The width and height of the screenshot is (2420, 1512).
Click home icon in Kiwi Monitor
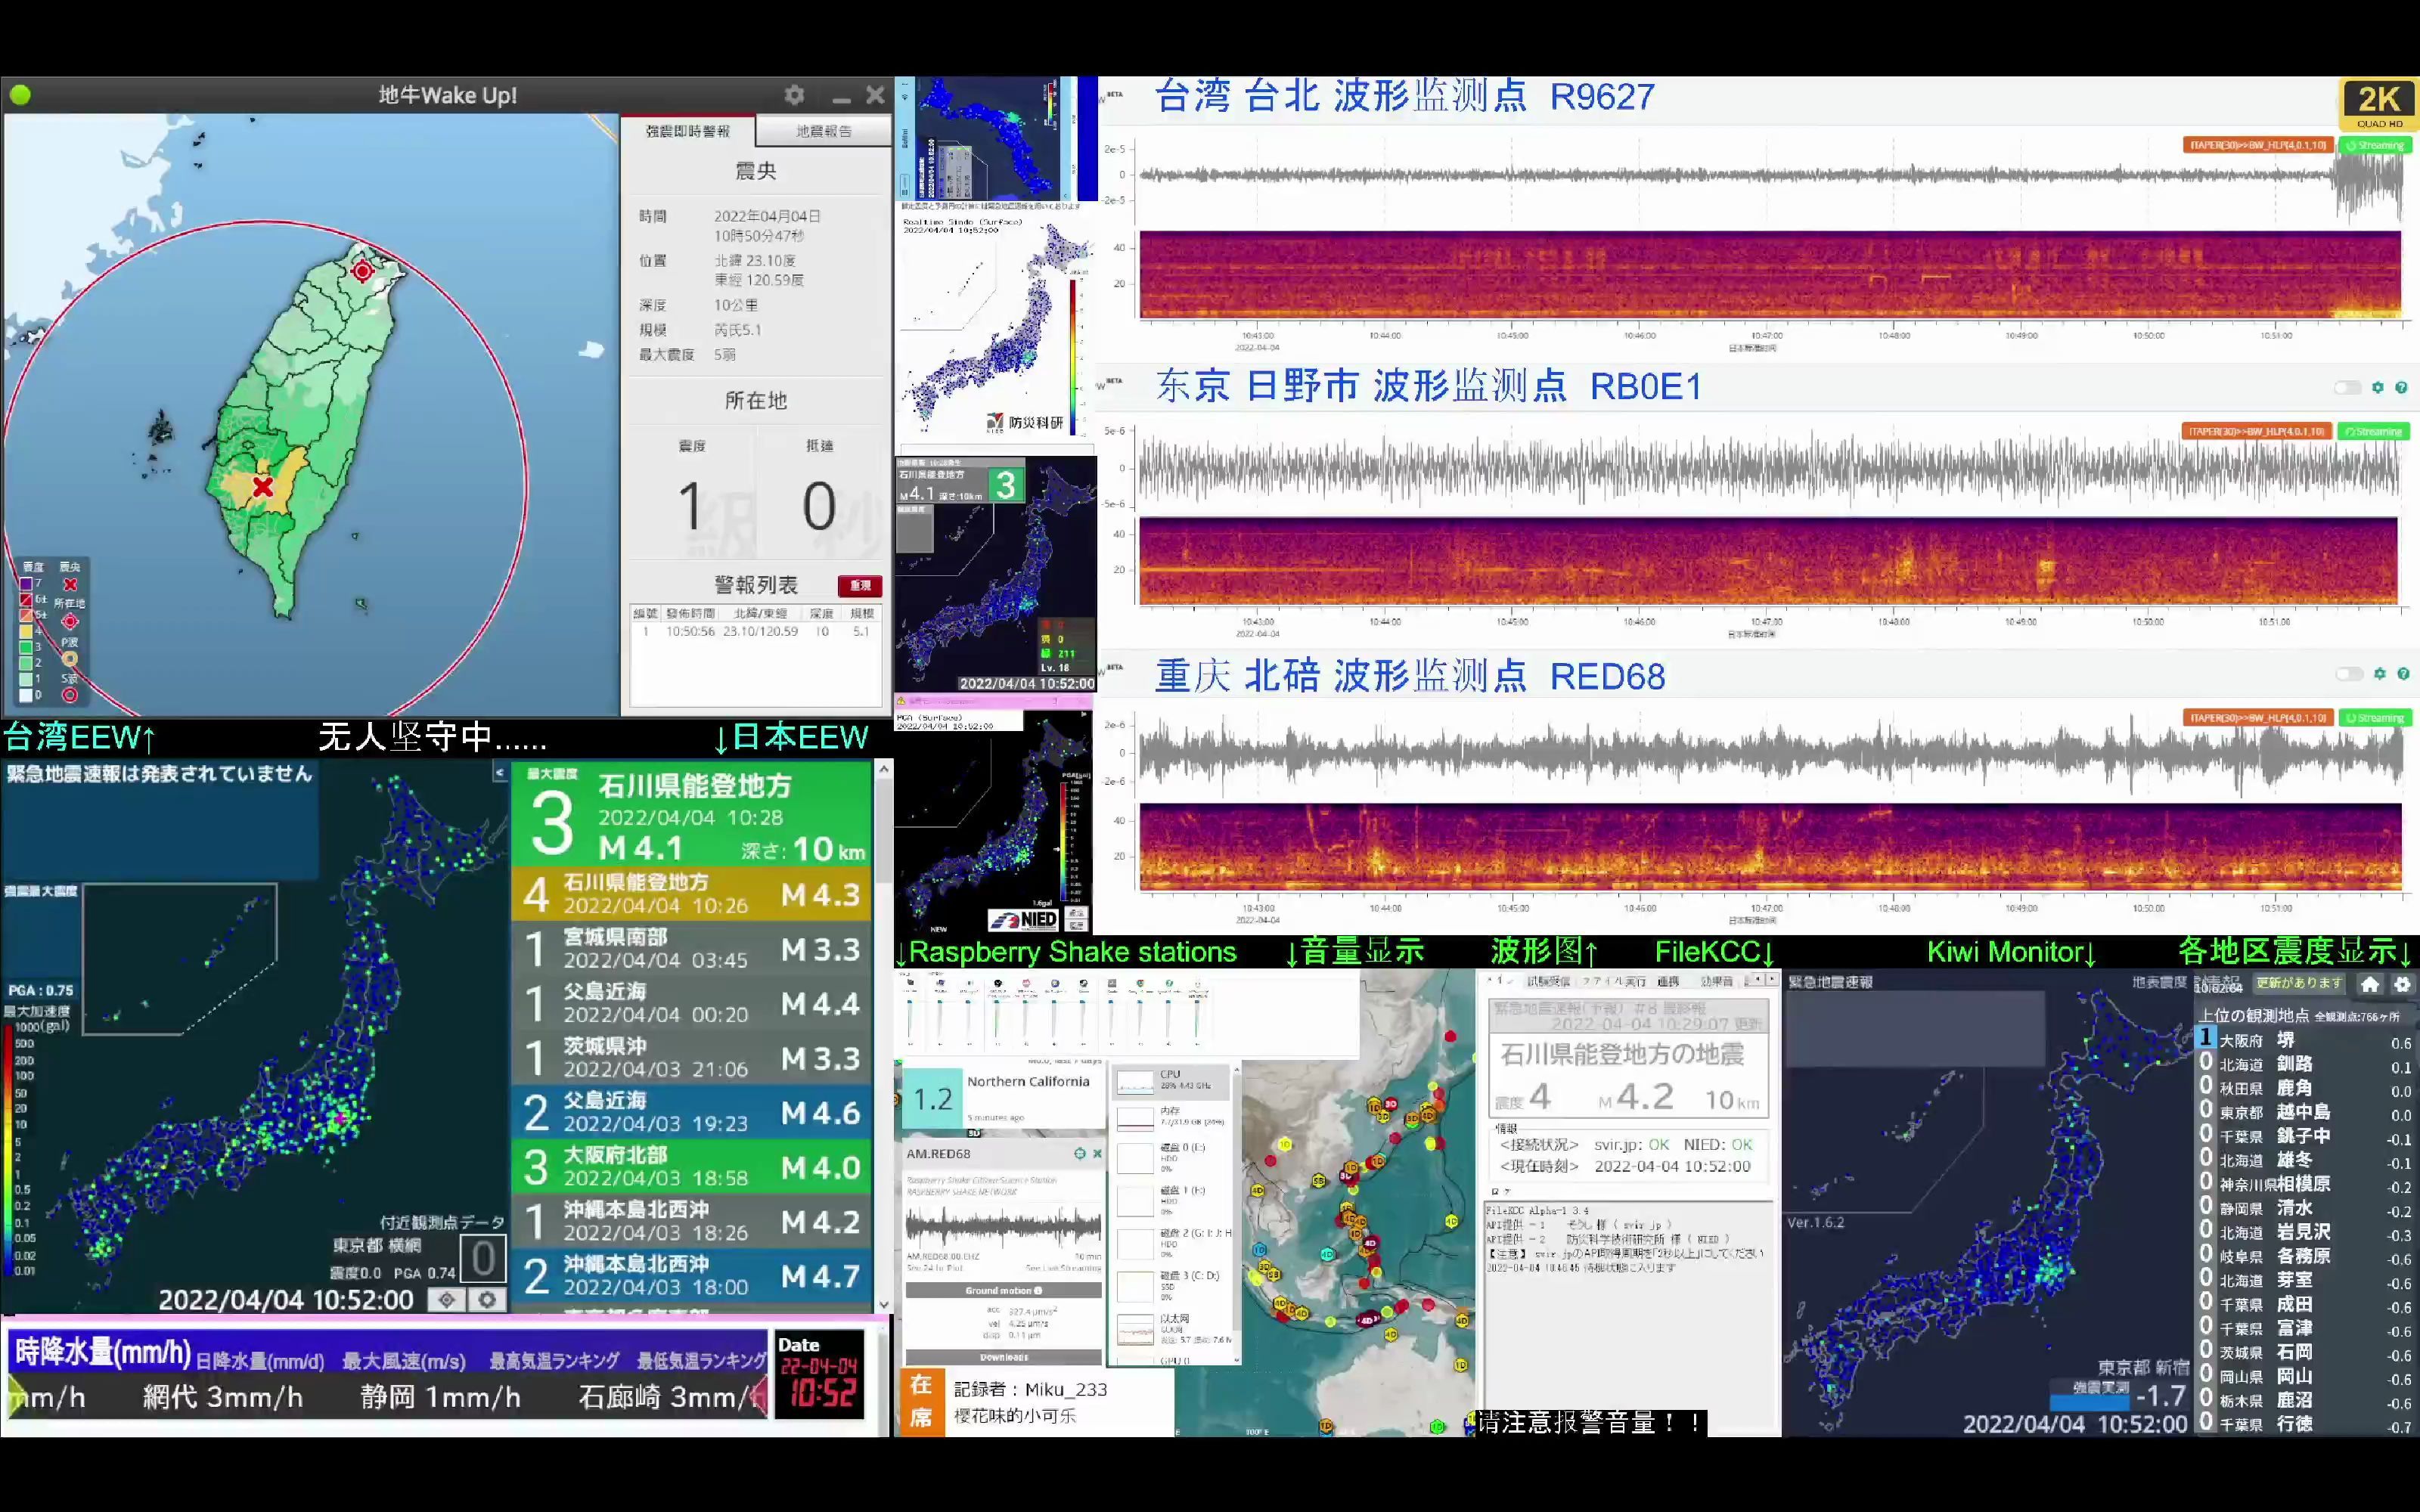click(x=2369, y=984)
